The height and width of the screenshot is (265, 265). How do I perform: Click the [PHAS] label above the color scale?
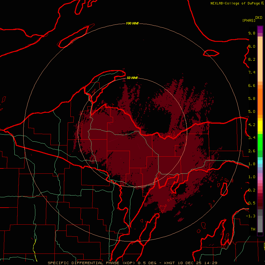coord(249,20)
